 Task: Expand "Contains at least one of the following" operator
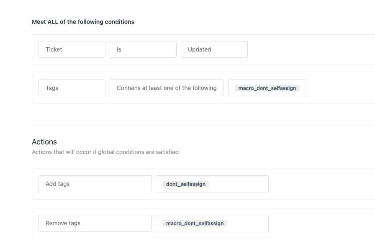tap(167, 88)
